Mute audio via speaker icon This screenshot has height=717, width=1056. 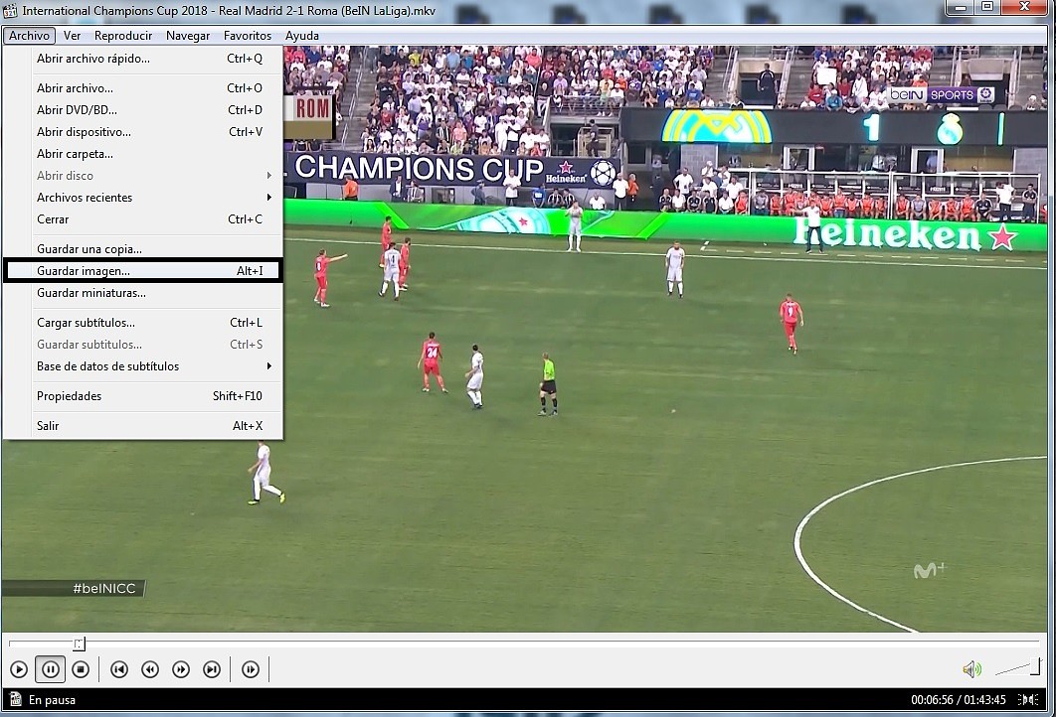(x=971, y=669)
